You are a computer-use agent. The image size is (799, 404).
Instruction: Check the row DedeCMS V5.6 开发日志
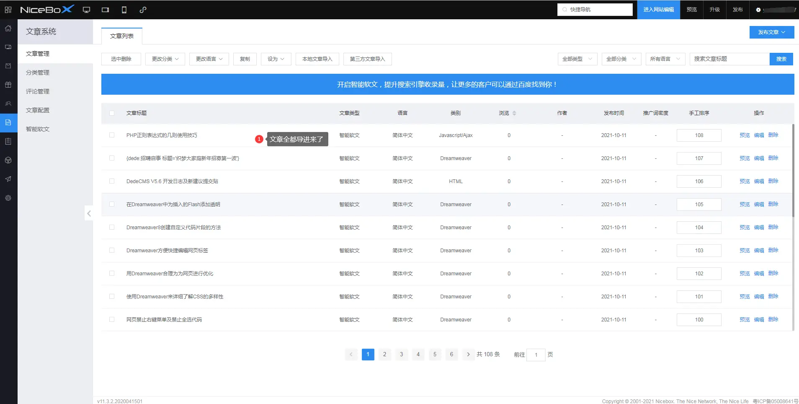[112, 181]
